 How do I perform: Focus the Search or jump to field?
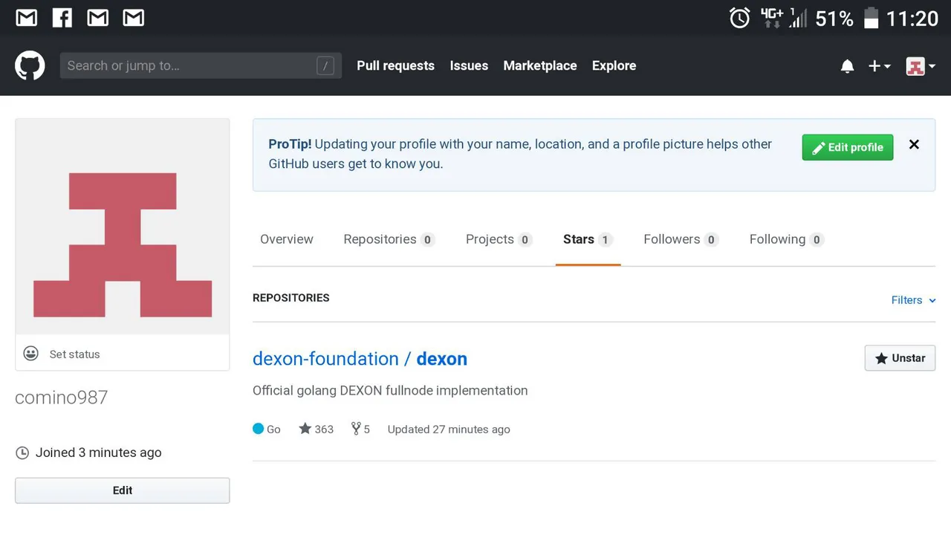point(201,65)
